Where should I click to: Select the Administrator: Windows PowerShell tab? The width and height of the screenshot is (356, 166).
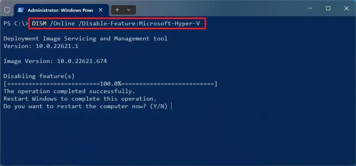coord(61,10)
